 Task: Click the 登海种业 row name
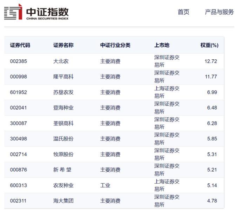point(63,108)
